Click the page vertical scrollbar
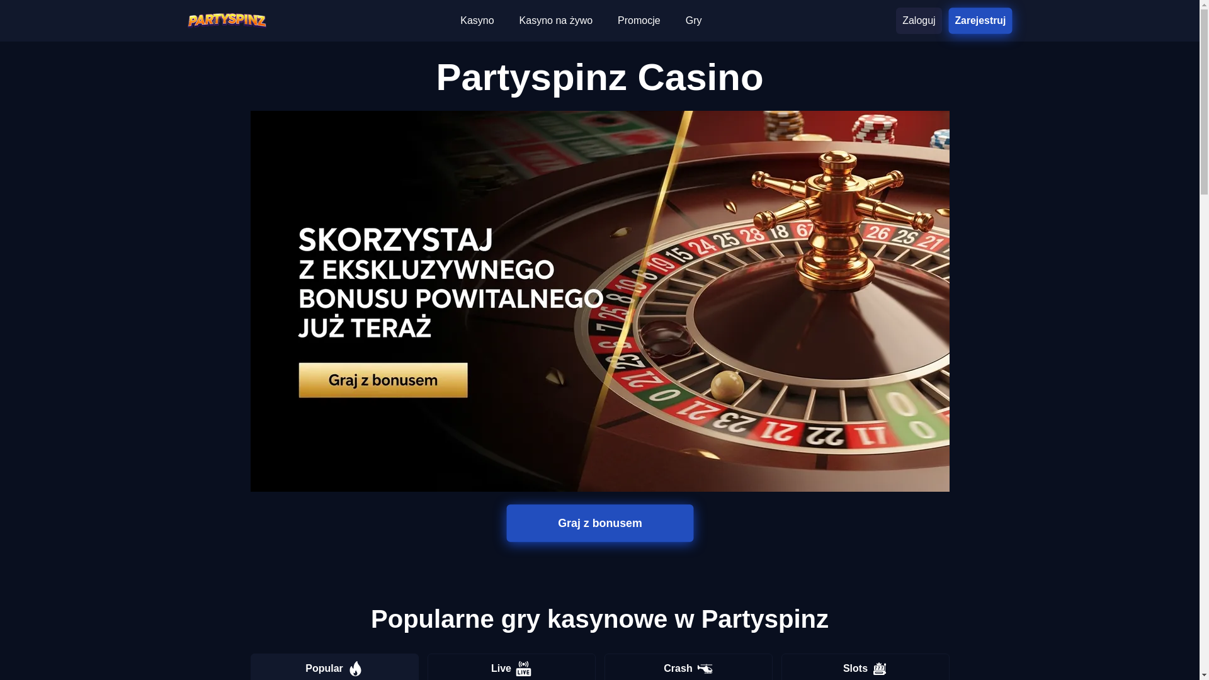The height and width of the screenshot is (680, 1209). [1204, 340]
